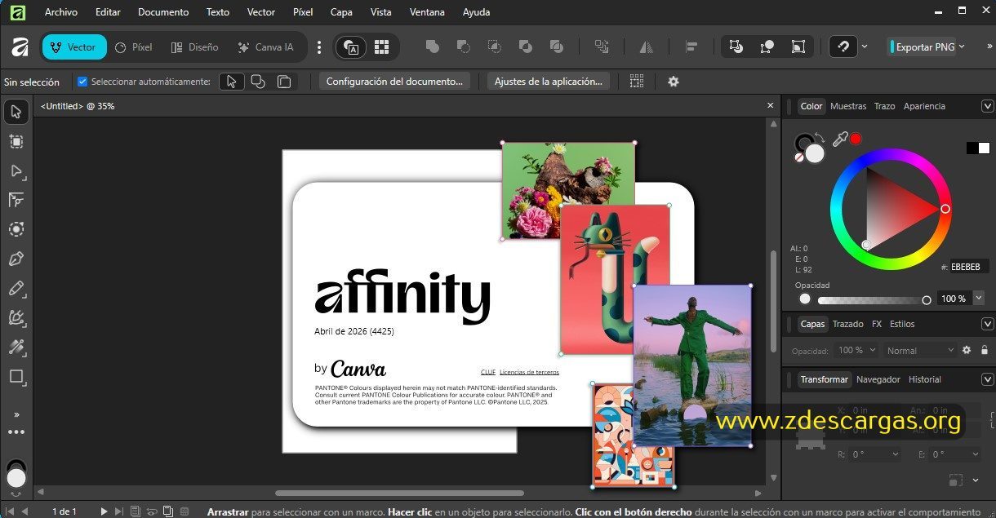The width and height of the screenshot is (996, 518).
Task: Click the boolean Intersect operation icon
Action: click(x=495, y=47)
